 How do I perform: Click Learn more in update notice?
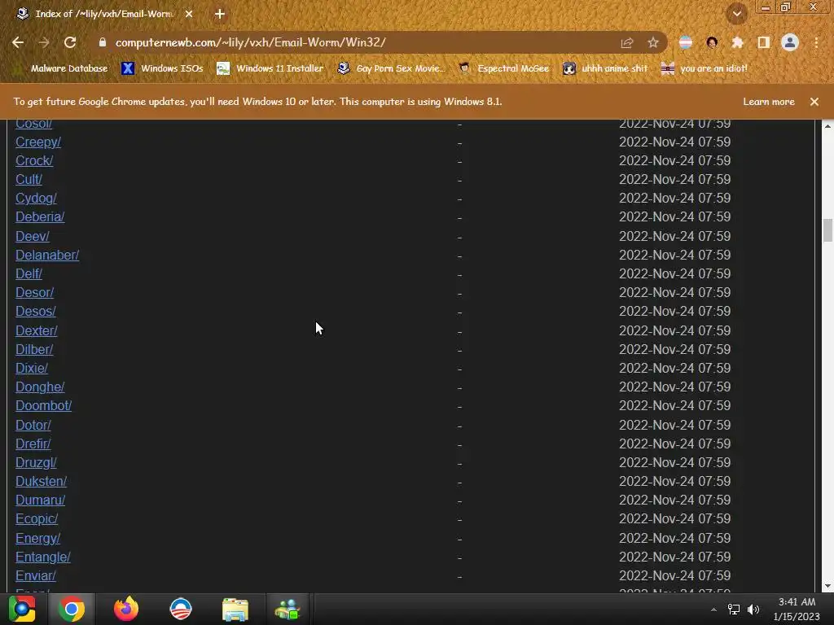(769, 102)
